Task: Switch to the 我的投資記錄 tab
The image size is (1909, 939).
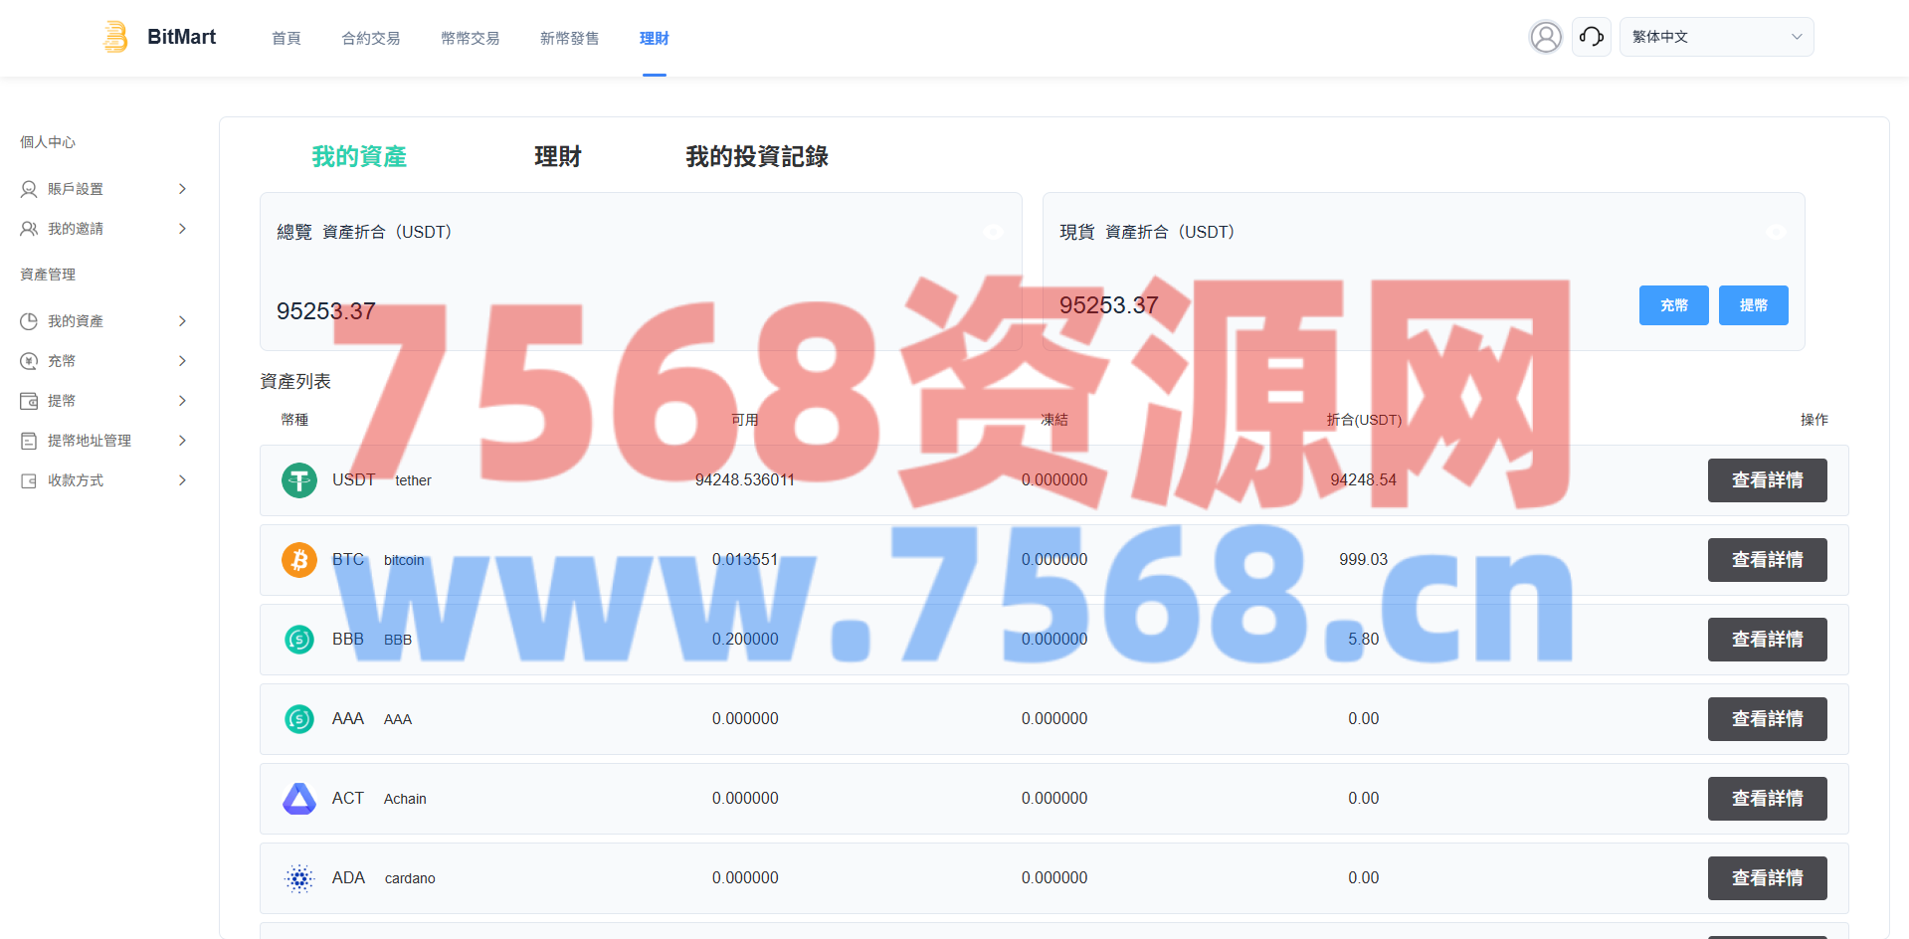Action: pos(756,157)
